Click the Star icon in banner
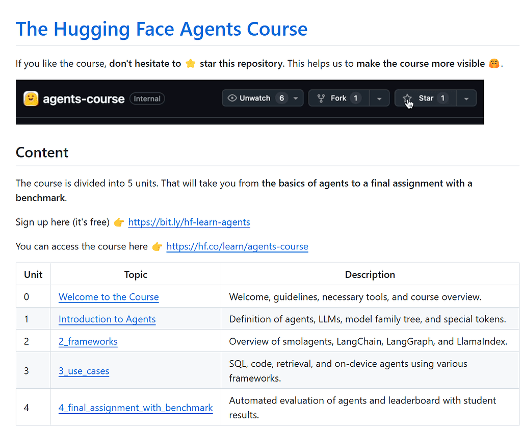Image resolution: width=522 pixels, height=428 pixels. [407, 98]
